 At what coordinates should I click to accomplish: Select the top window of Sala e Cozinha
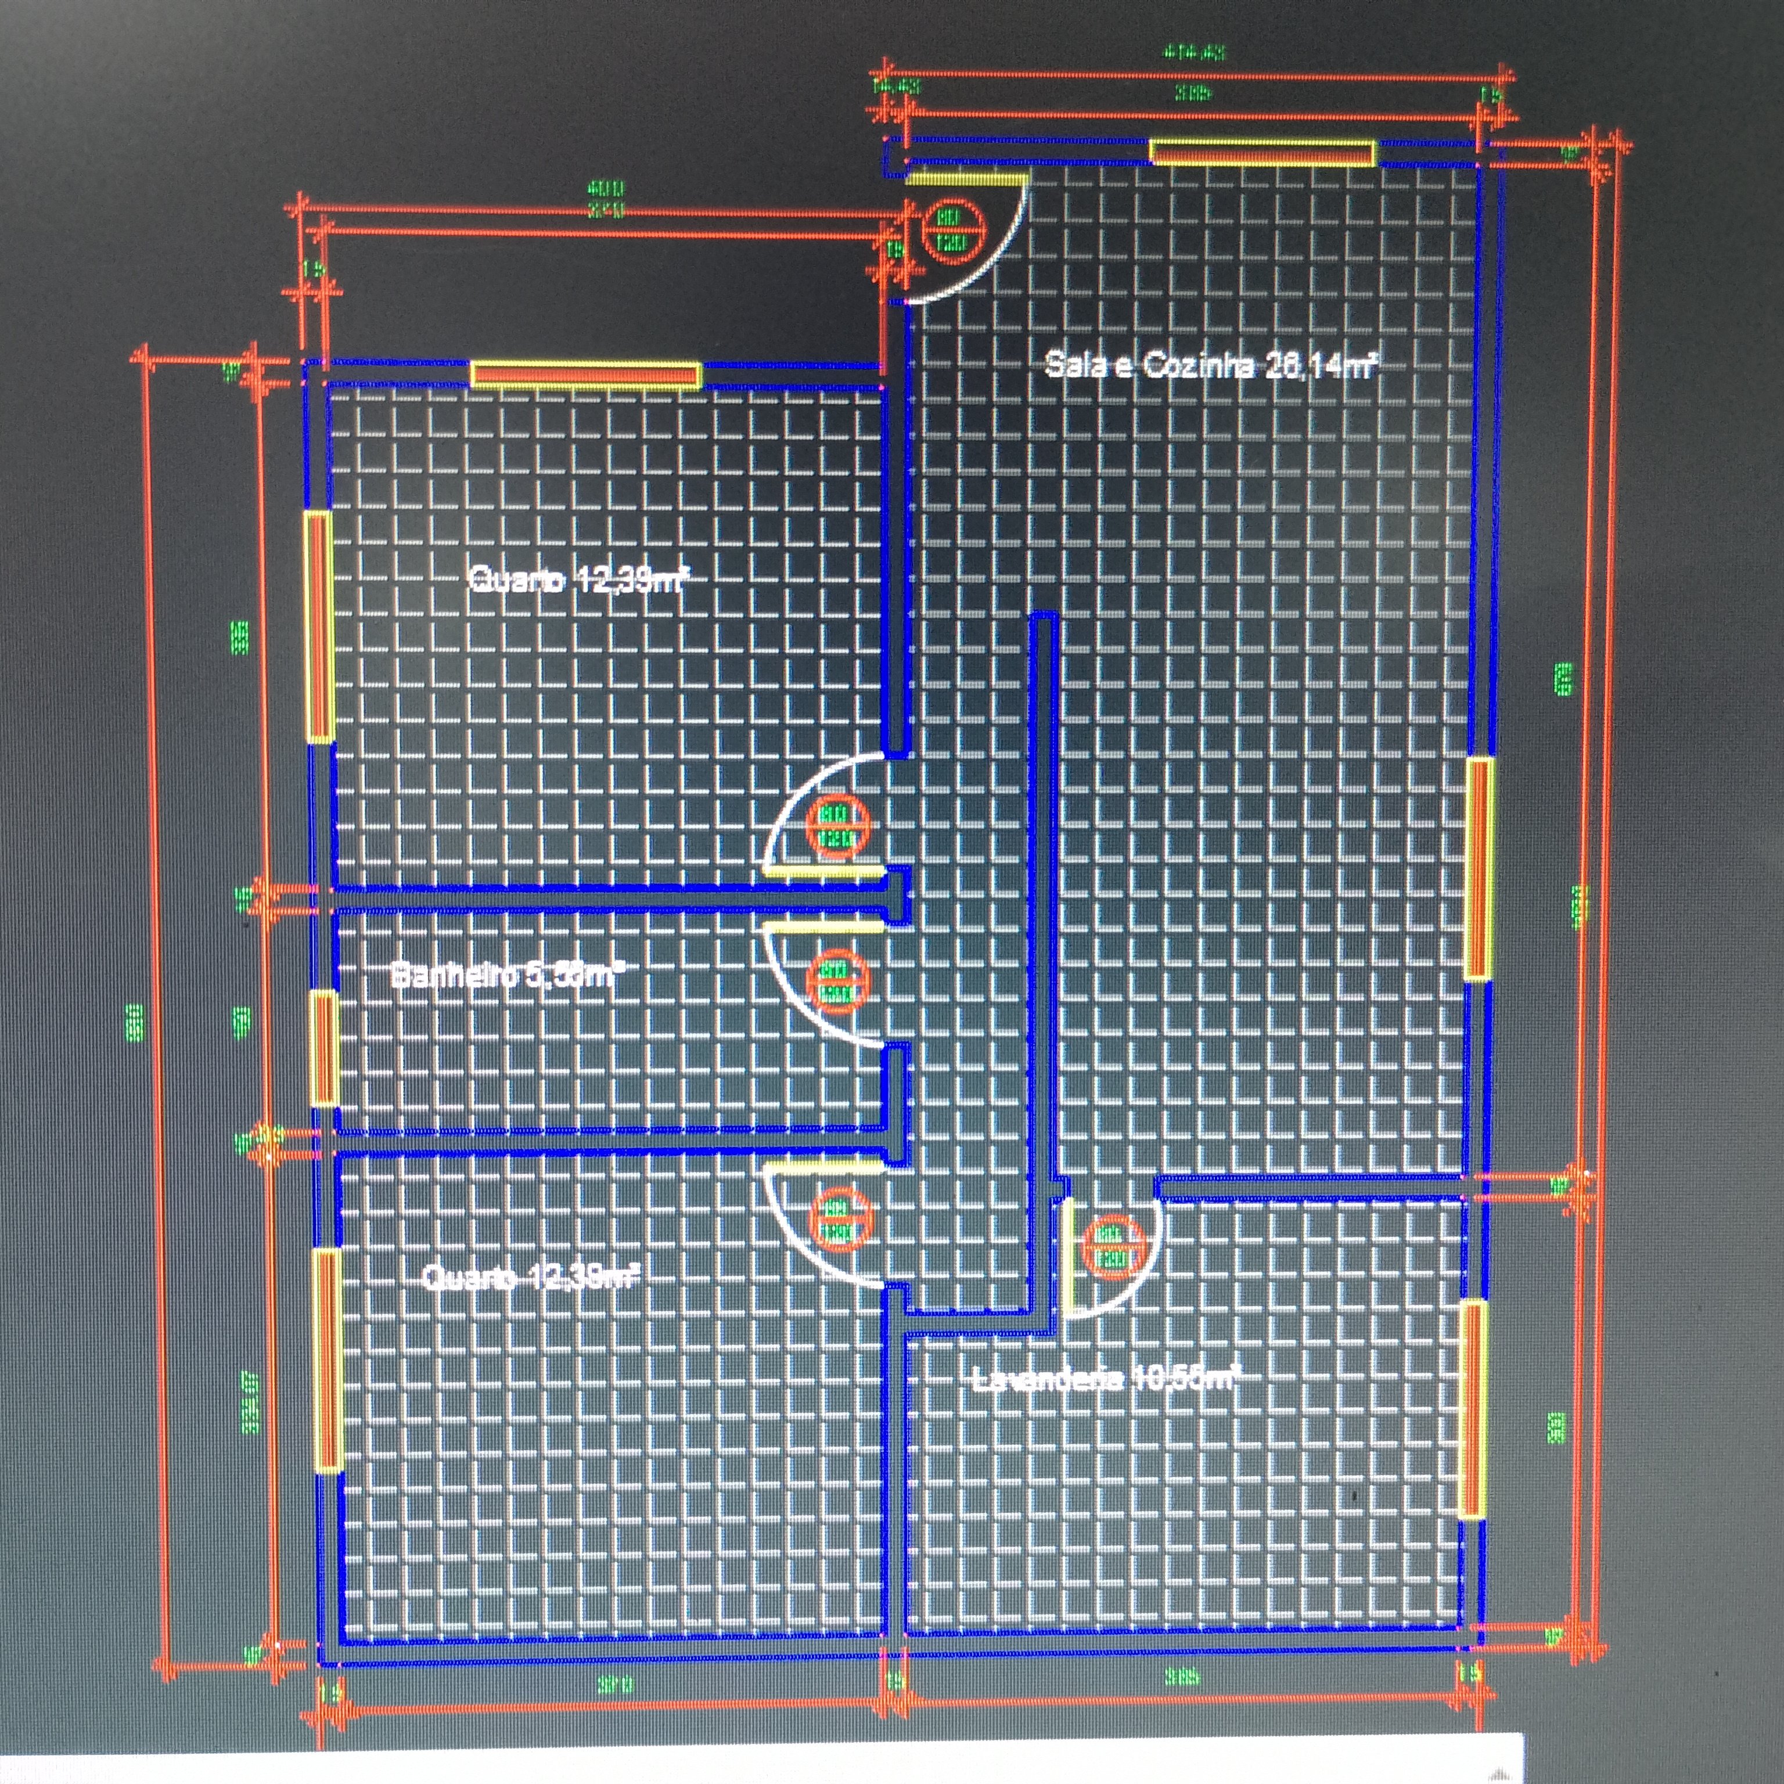[1263, 153]
